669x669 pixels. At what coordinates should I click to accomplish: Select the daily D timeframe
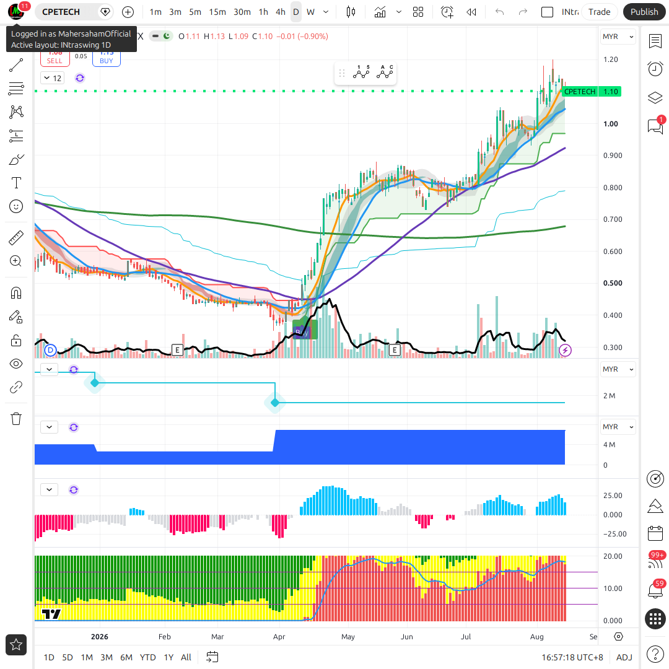(295, 12)
